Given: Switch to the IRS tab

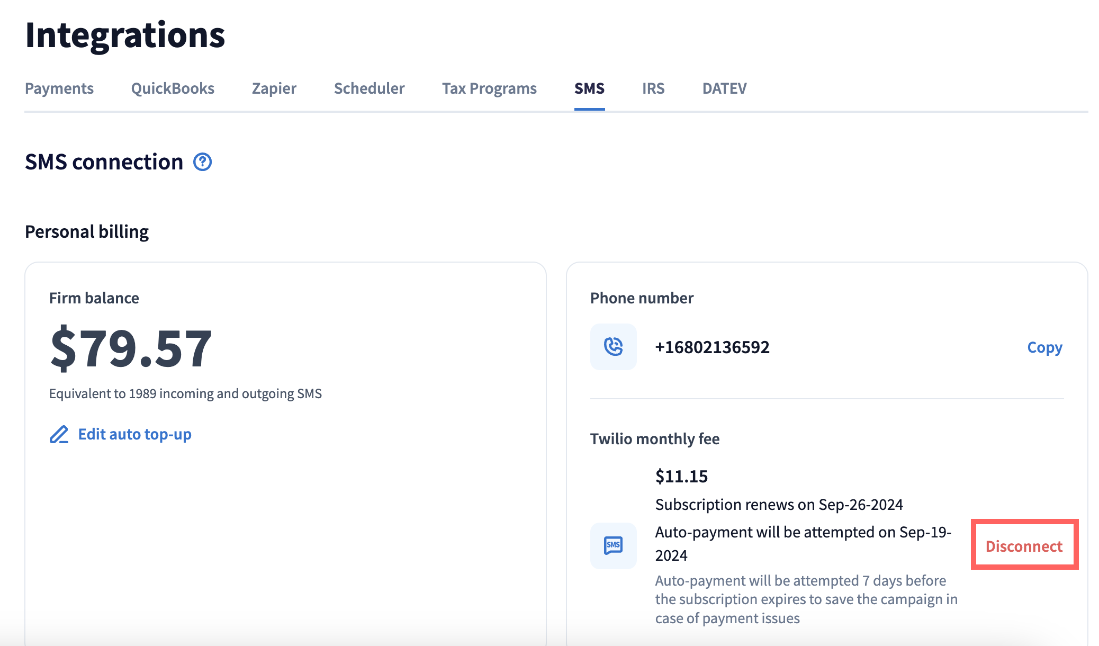Looking at the screenshot, I should [653, 88].
